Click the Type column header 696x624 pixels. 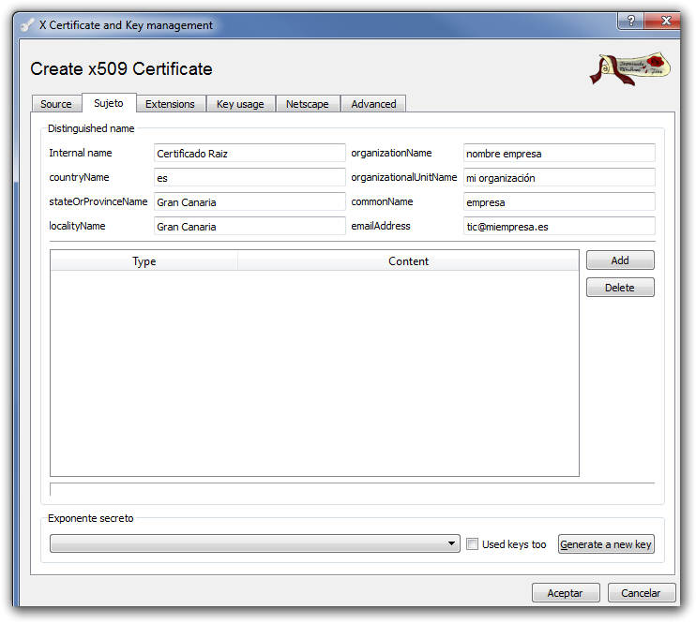[x=144, y=261]
